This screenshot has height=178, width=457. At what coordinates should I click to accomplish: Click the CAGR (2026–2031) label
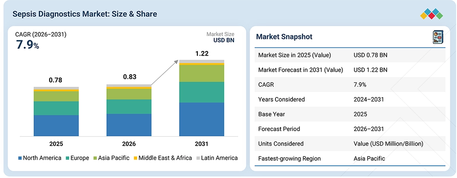[x=41, y=34]
